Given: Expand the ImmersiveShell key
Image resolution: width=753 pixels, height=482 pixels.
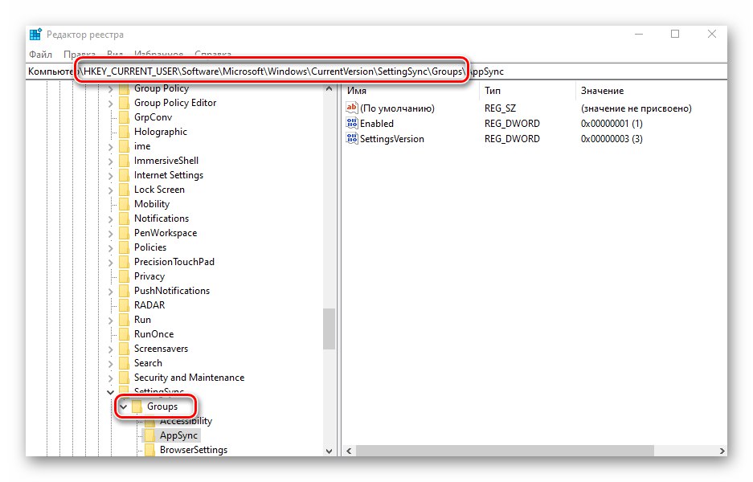Looking at the screenshot, I should [110, 161].
